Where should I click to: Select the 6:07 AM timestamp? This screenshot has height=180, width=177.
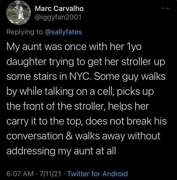pyautogui.click(x=20, y=174)
